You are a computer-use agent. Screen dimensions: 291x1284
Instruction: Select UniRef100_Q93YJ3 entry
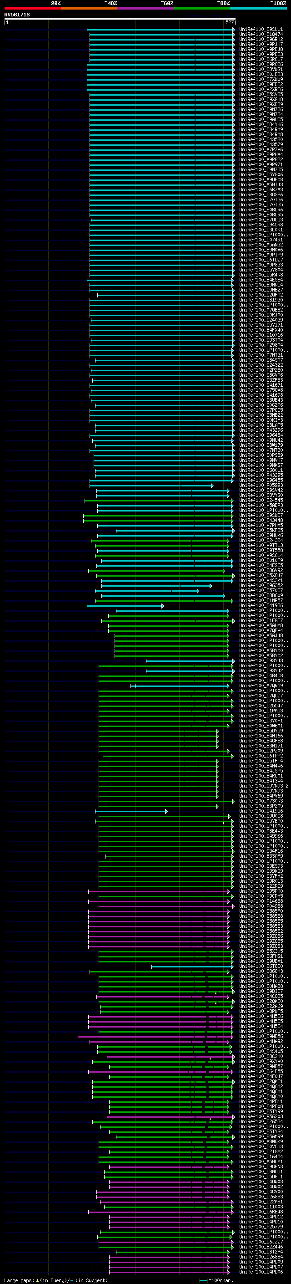pos(261,661)
